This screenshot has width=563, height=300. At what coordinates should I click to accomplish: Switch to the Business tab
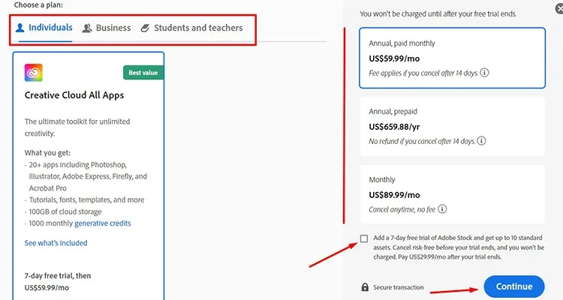coord(113,28)
